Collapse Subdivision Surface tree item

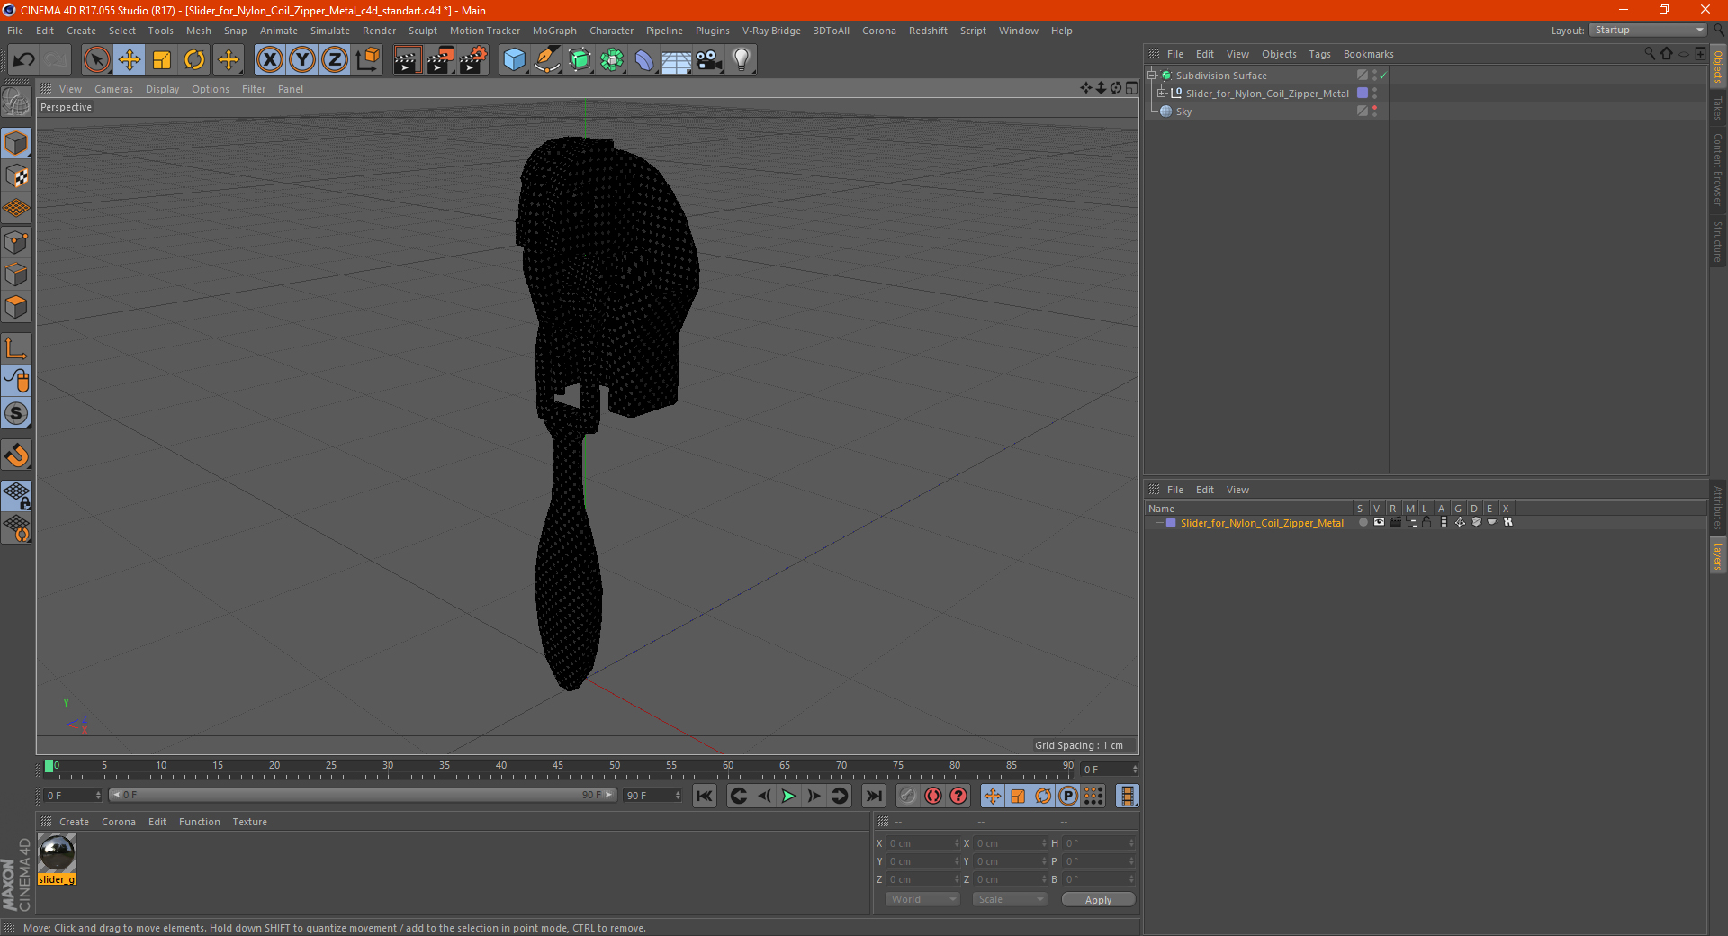tap(1151, 76)
